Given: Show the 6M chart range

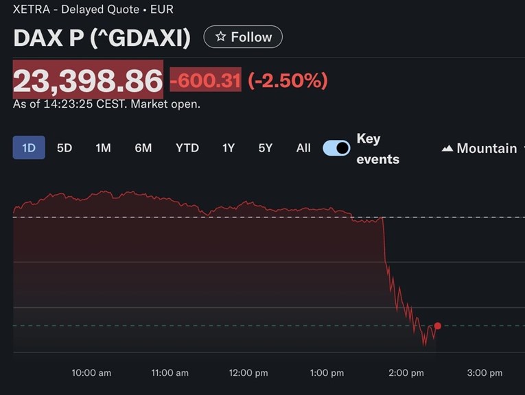Looking at the screenshot, I should click(143, 148).
